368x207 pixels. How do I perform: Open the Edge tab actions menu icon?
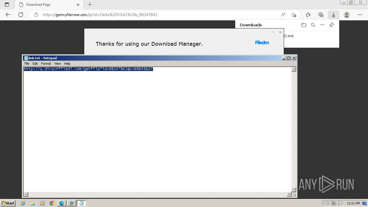click(7, 5)
